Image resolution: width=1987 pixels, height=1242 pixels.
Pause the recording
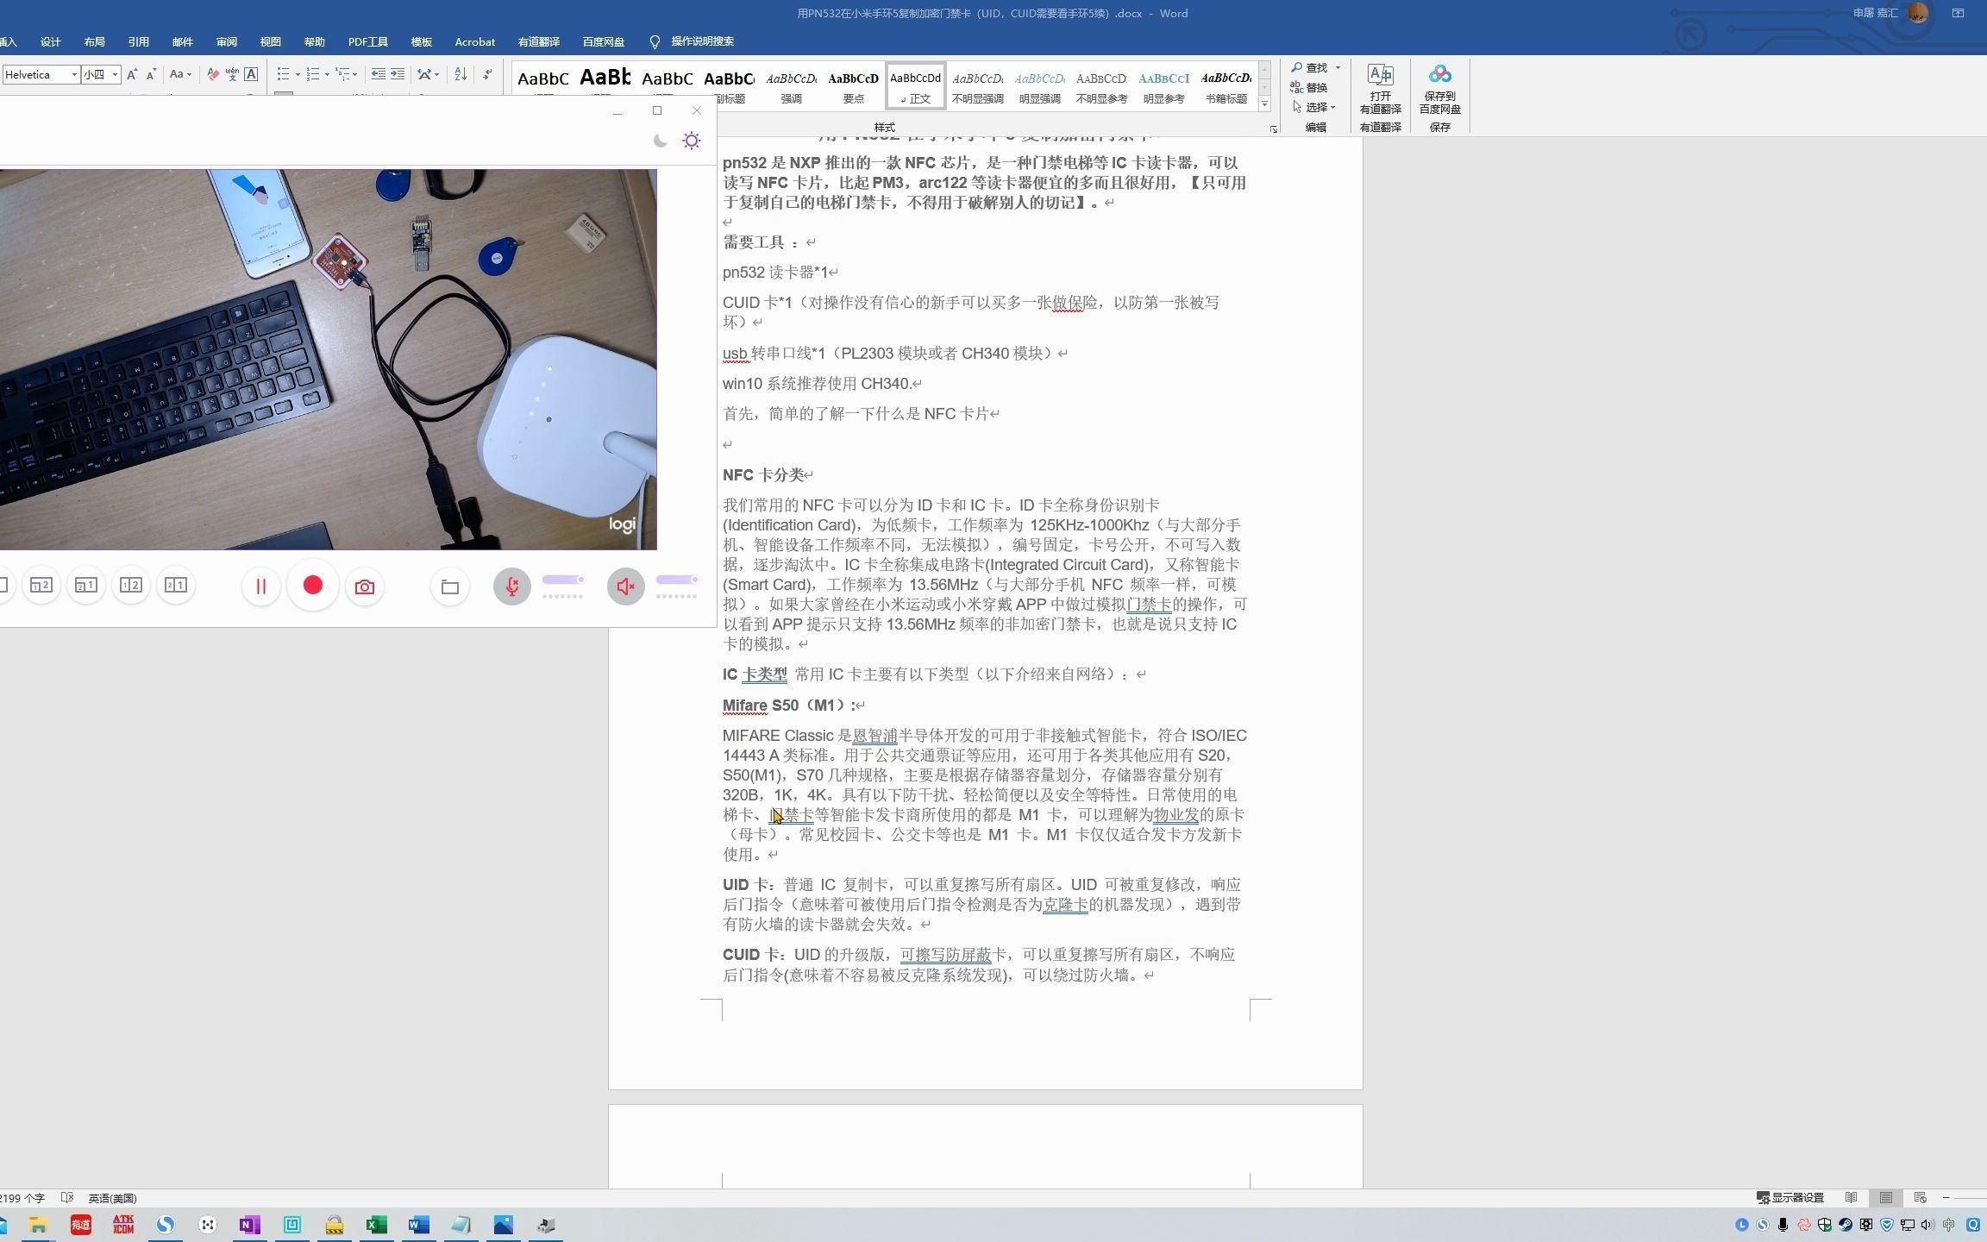(x=260, y=587)
